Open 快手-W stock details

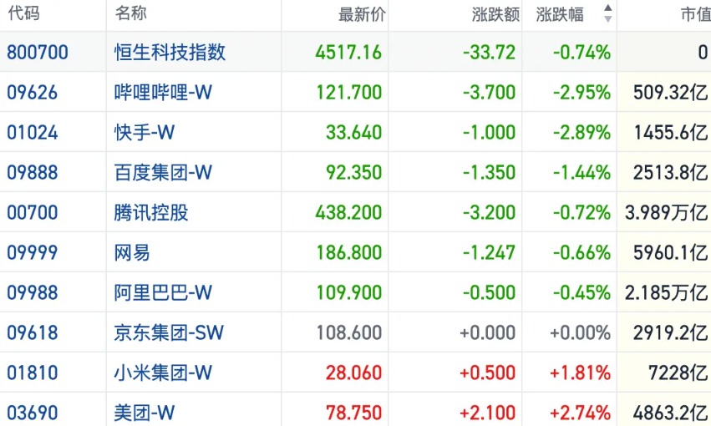[145, 132]
